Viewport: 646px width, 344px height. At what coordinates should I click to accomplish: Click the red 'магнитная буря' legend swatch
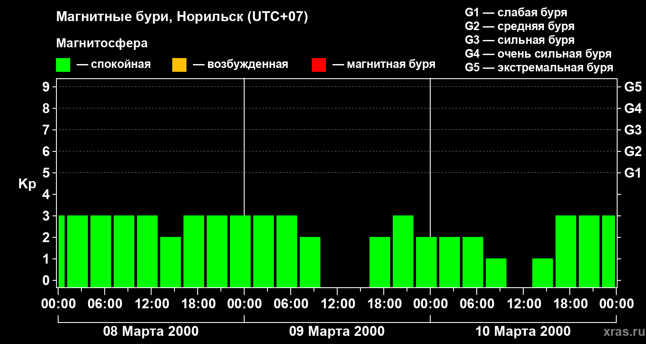pyautogui.click(x=319, y=65)
